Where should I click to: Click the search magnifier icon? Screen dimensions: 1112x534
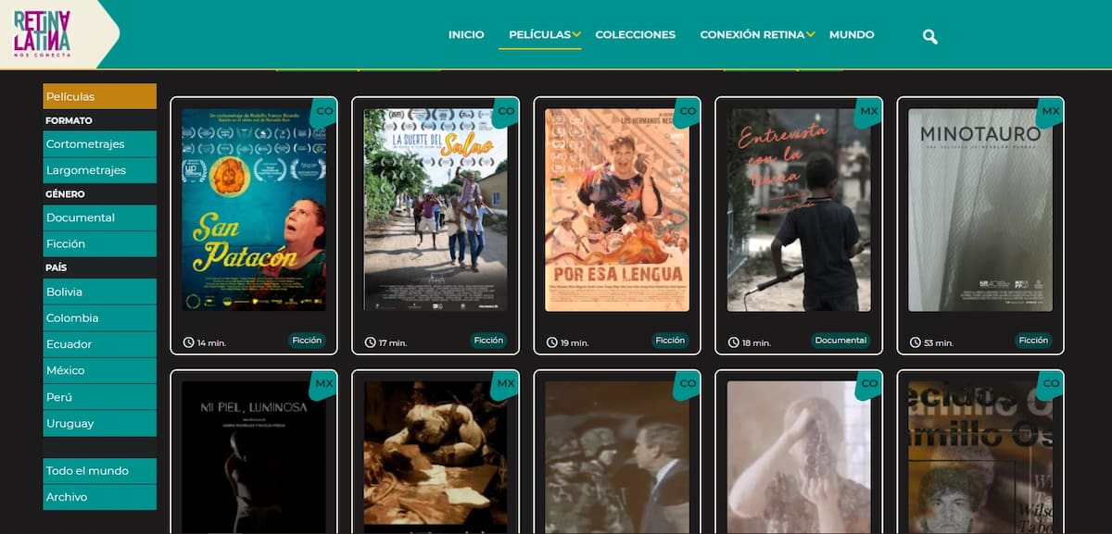[x=930, y=36]
